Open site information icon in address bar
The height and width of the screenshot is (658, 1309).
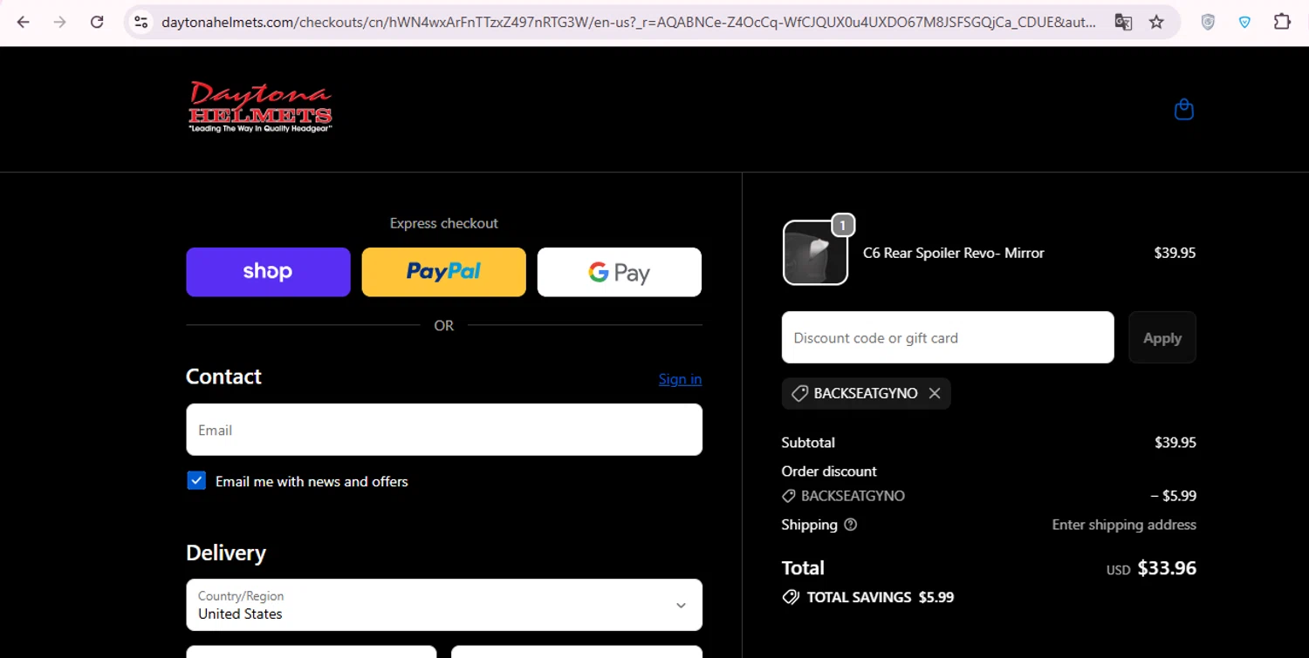coord(141,22)
